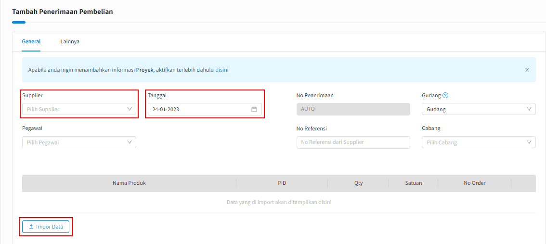Viewport: 546px width, 244px height.
Task: Click the empty import data placeholder row
Action: [x=279, y=202]
